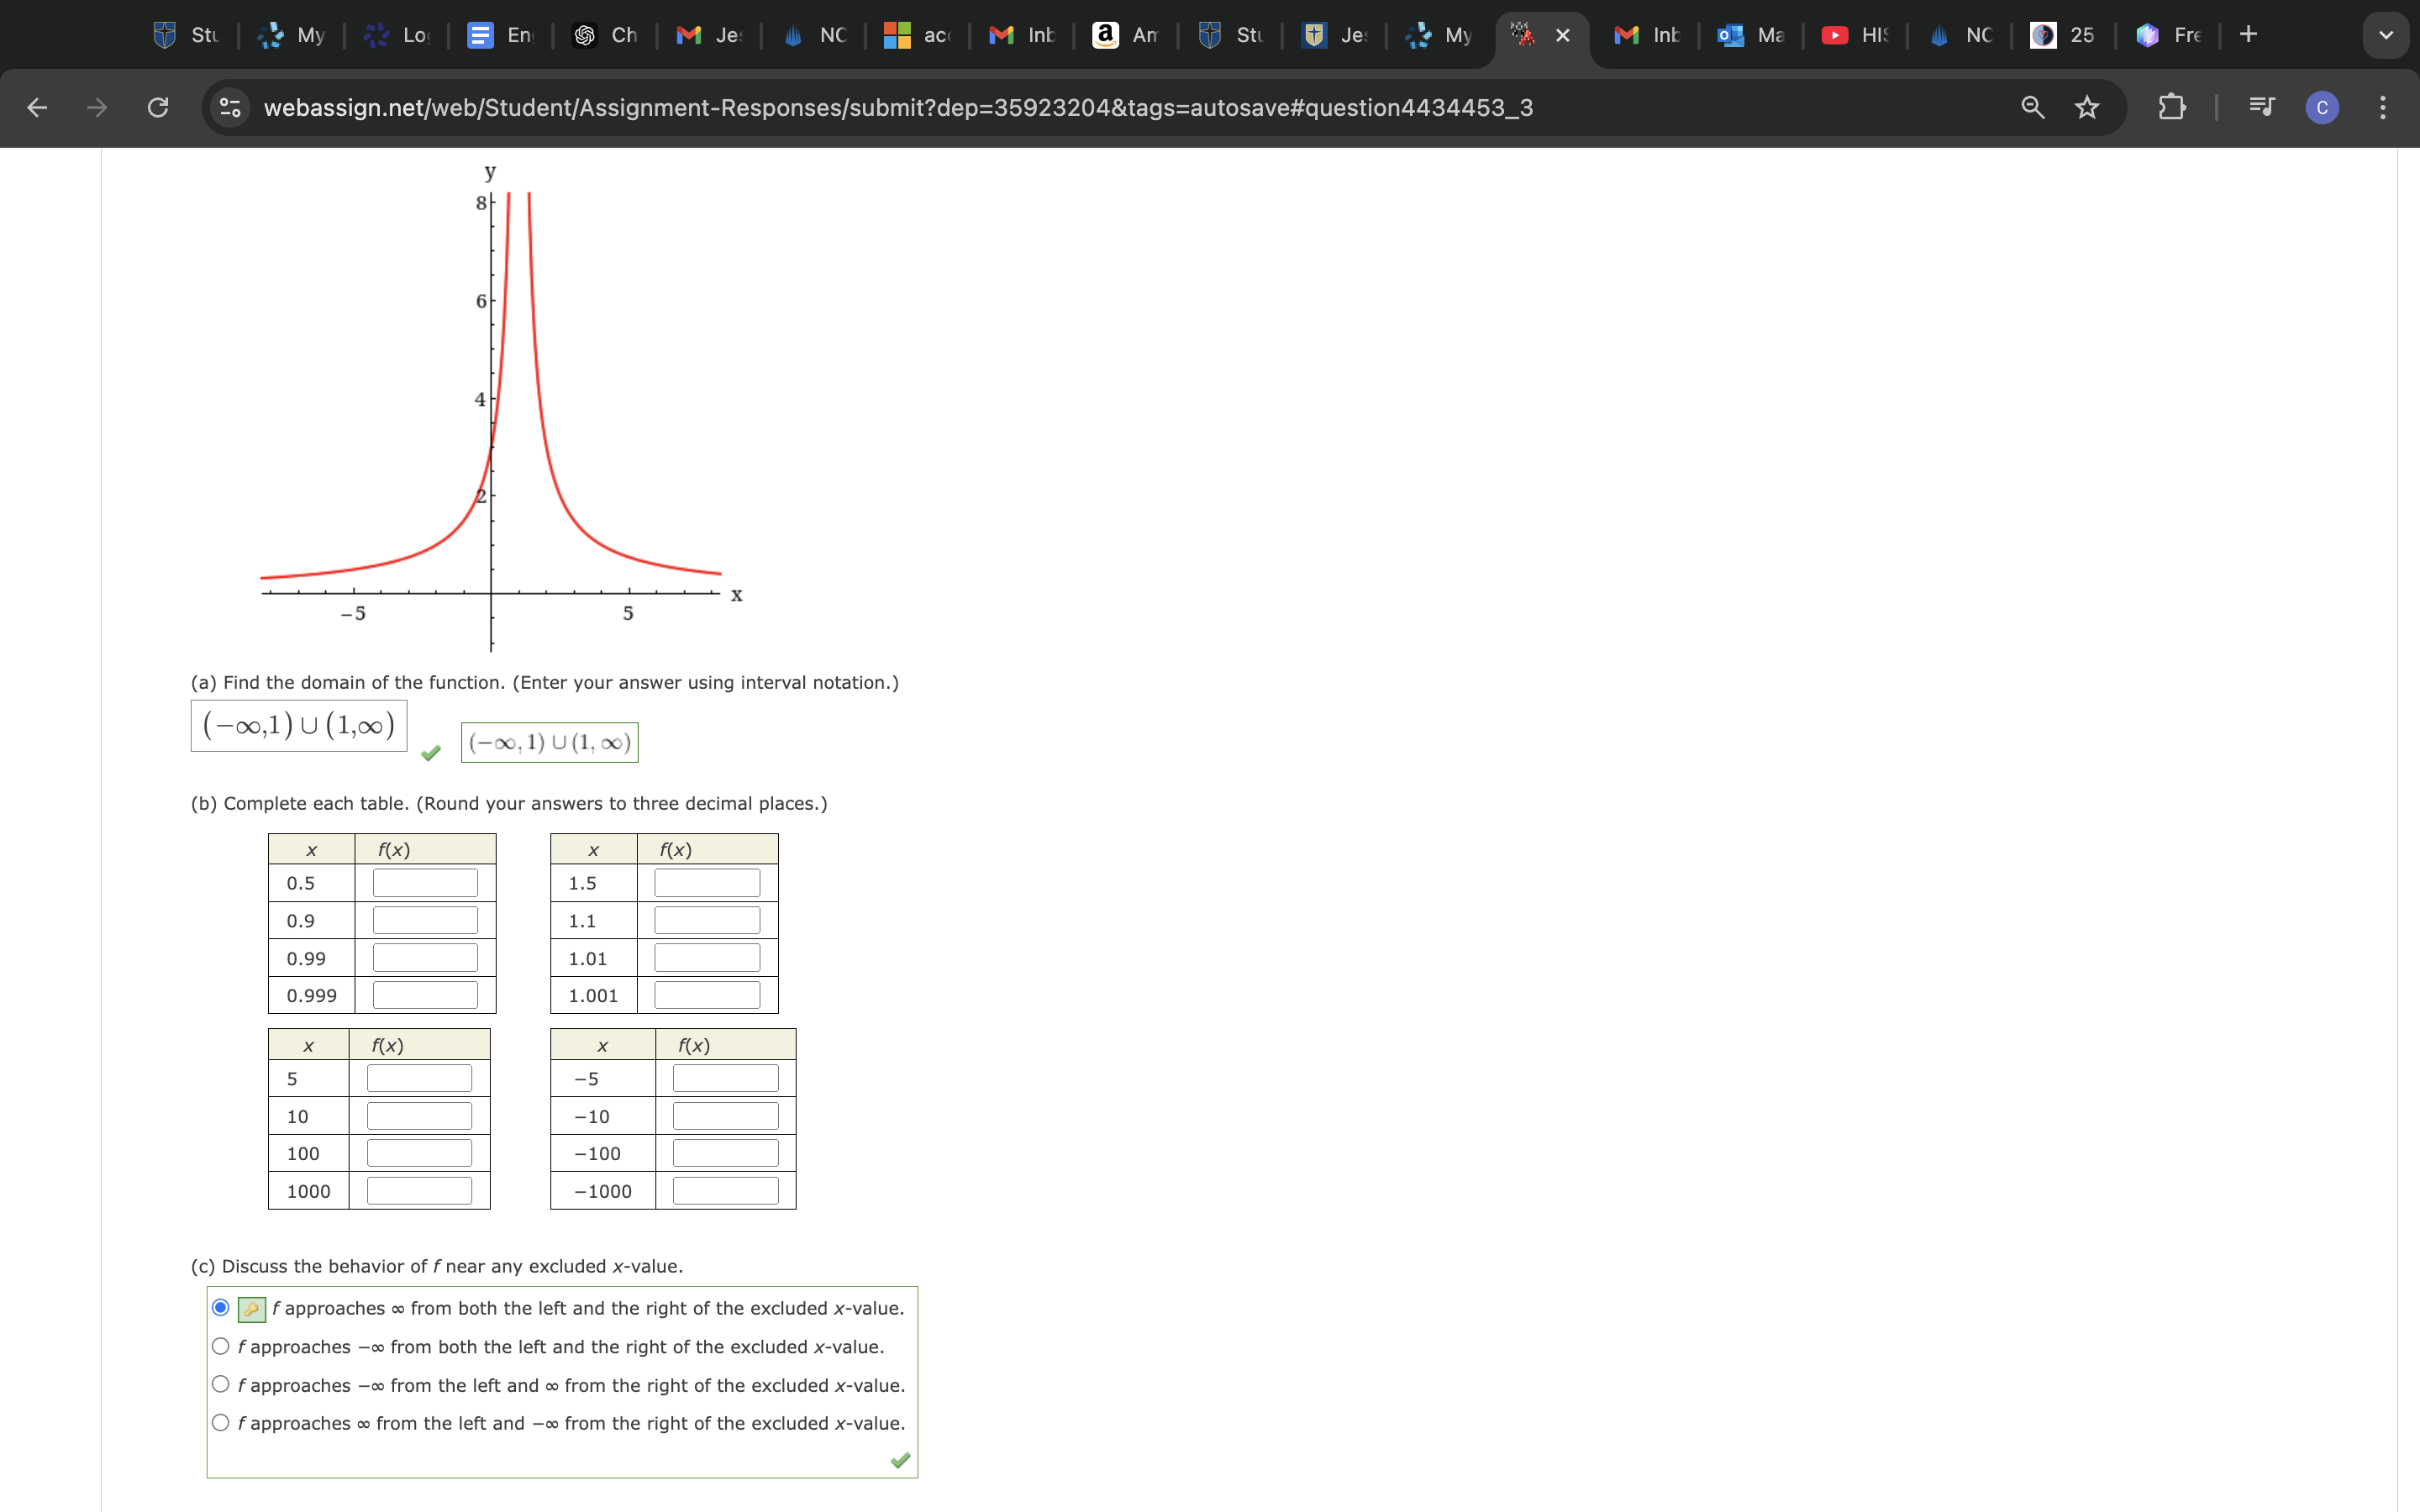Image resolution: width=2420 pixels, height=1512 pixels.
Task: Click the answer key icon in part (c)
Action: 251,1309
